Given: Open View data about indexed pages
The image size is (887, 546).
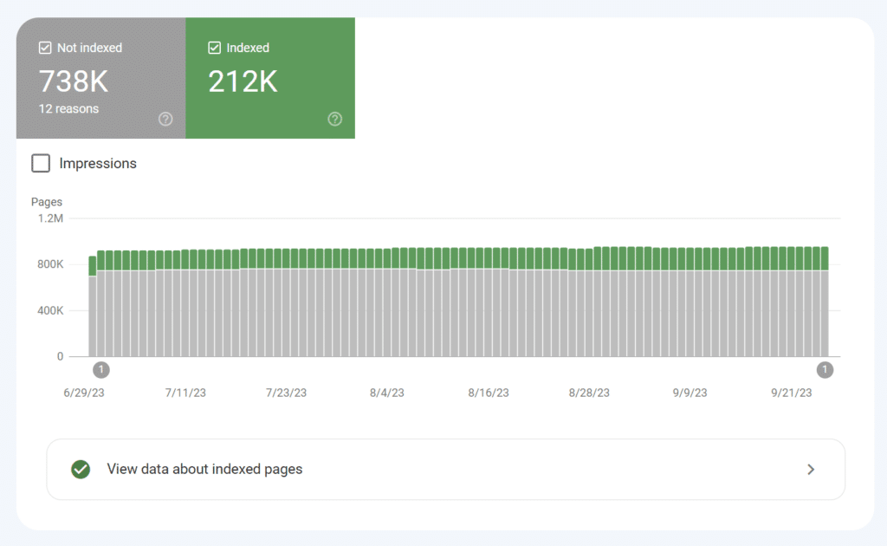Looking at the screenshot, I should click(446, 470).
